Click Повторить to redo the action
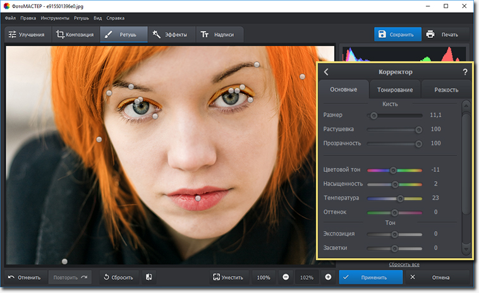 [70, 277]
